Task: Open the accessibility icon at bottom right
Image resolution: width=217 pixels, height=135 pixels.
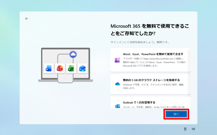Action: (x=185, y=129)
